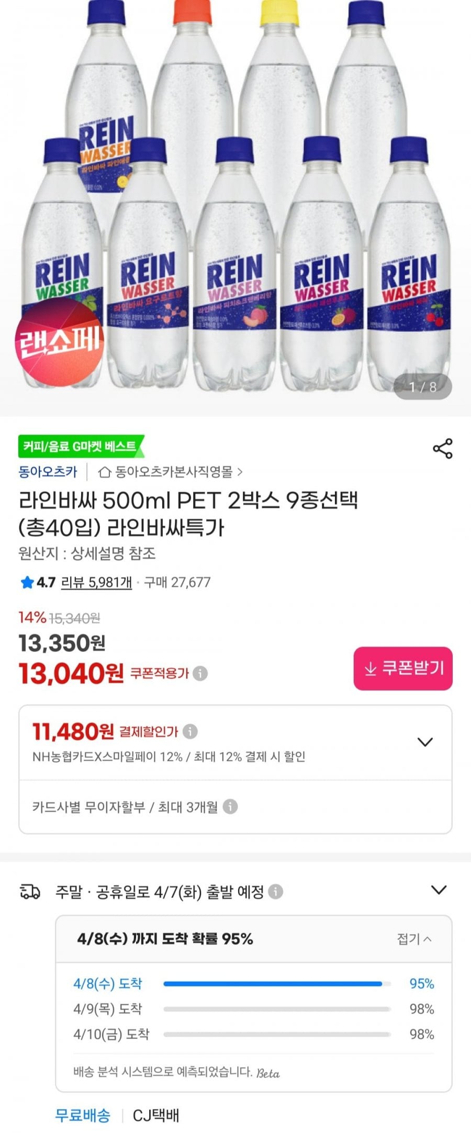Tap the 랜쇼페 promotional badge
Screen dimensions: 471x1133
tap(59, 342)
